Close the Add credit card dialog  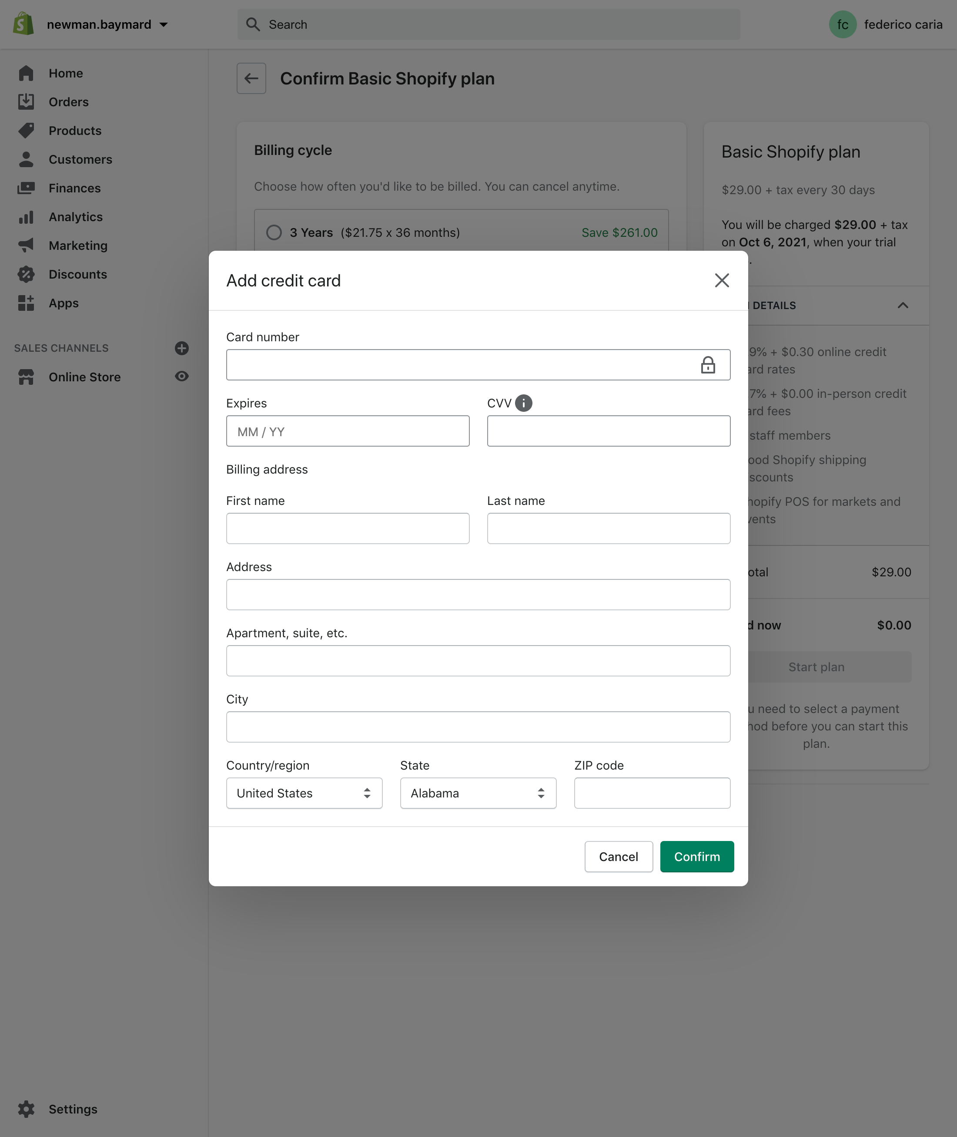[722, 280]
